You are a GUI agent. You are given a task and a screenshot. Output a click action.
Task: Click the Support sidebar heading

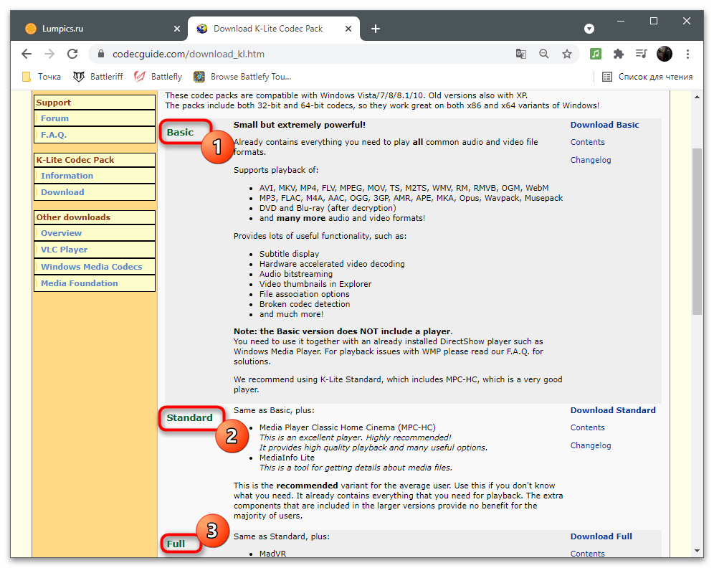point(53,103)
